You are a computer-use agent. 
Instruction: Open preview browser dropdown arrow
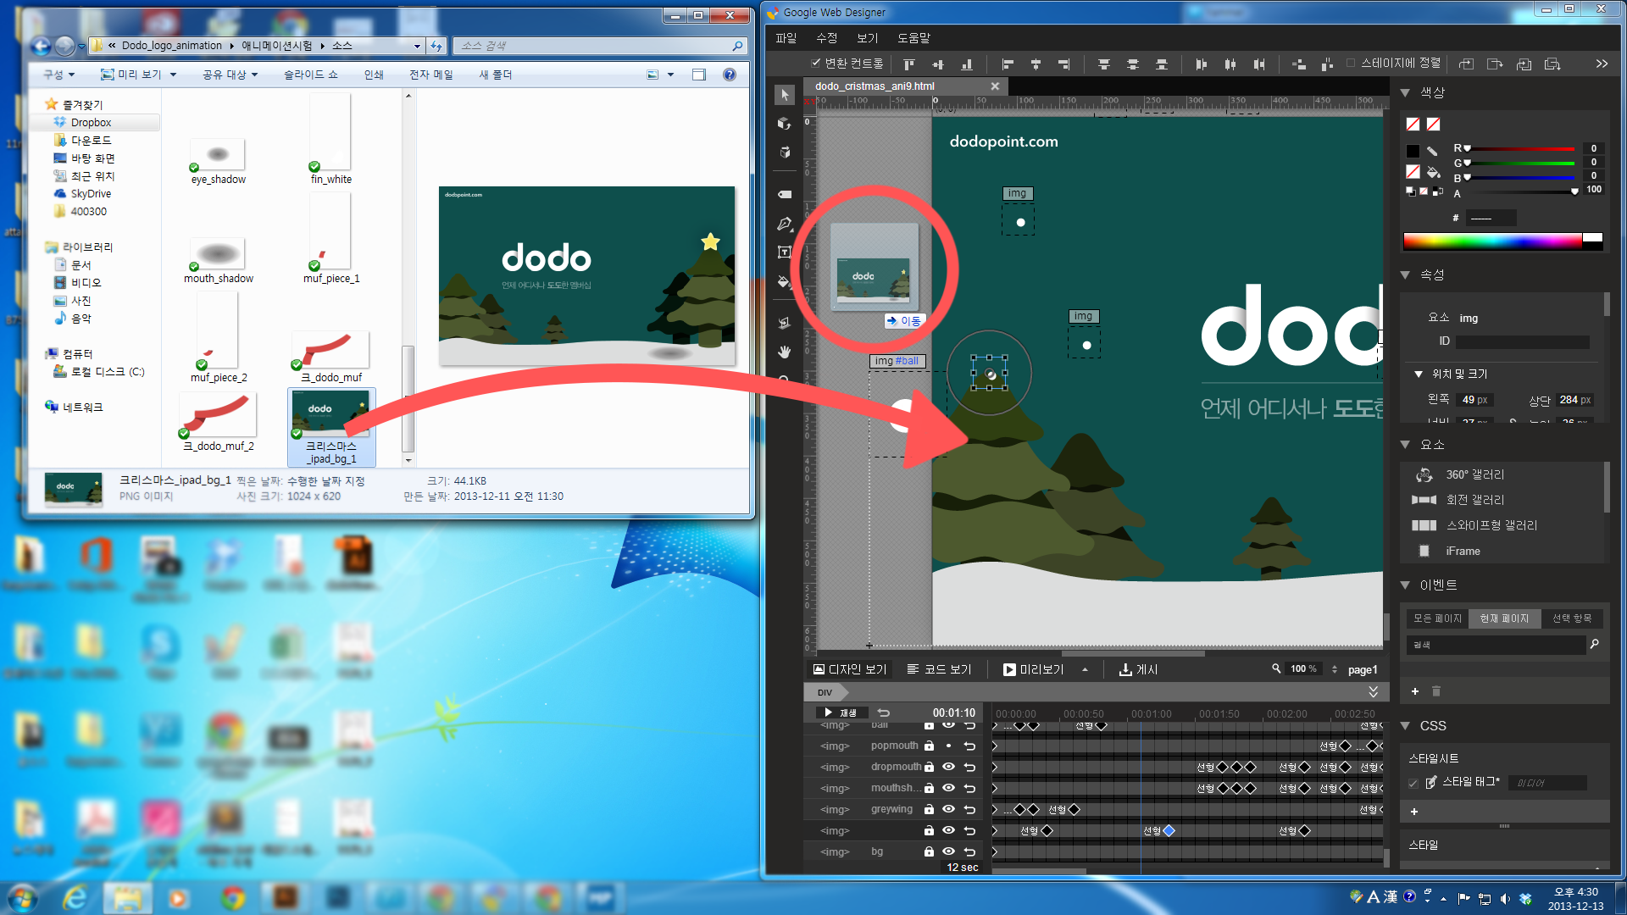click(1085, 669)
